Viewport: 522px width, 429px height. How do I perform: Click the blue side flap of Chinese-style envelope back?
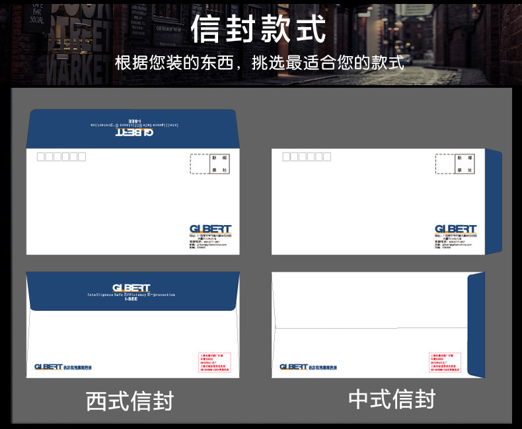tap(476, 325)
